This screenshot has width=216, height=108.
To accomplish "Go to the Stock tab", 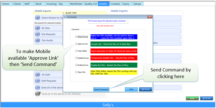I will [x=40, y=4].
